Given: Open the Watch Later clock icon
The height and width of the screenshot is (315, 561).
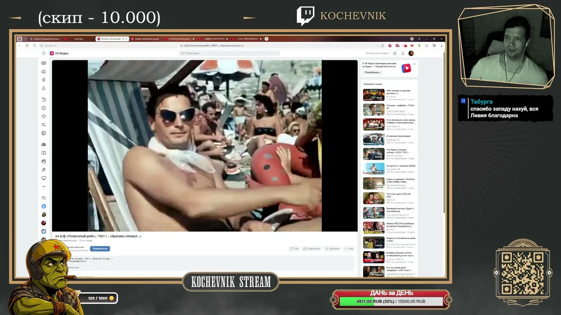Looking at the screenshot, I should [43, 108].
